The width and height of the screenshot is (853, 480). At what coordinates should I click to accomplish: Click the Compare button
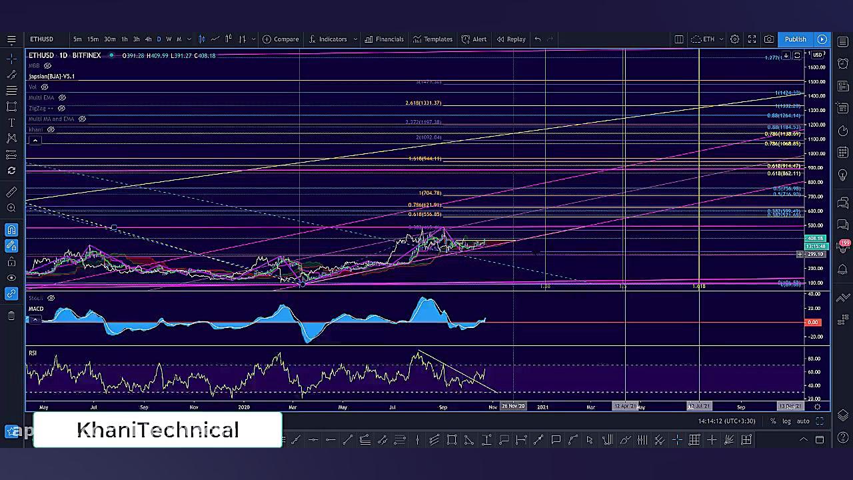[281, 39]
